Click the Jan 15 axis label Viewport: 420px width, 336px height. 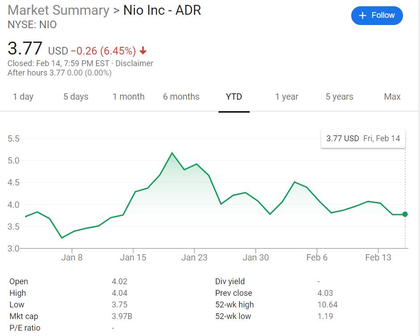133,257
